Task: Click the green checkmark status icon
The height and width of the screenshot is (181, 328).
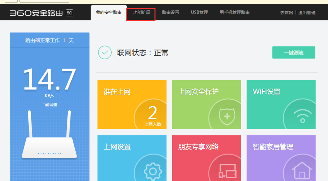Action: 105,53
